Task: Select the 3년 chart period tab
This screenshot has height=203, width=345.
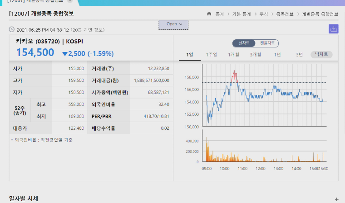Action: pyautogui.click(x=299, y=55)
